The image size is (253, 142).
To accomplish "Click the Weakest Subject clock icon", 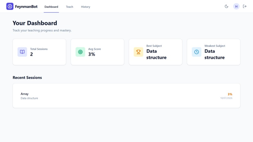I will click(196, 52).
